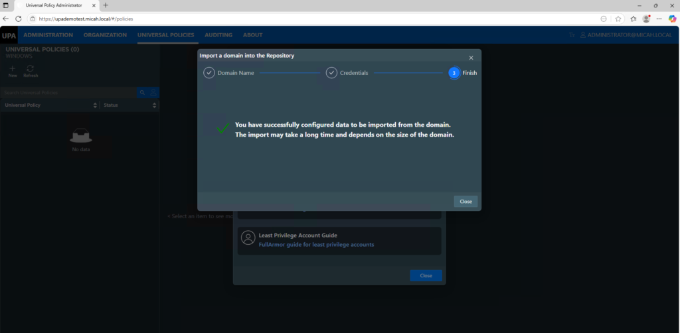Dismiss the Import domain dialog using the X icon
680x333 pixels.
[x=471, y=58]
